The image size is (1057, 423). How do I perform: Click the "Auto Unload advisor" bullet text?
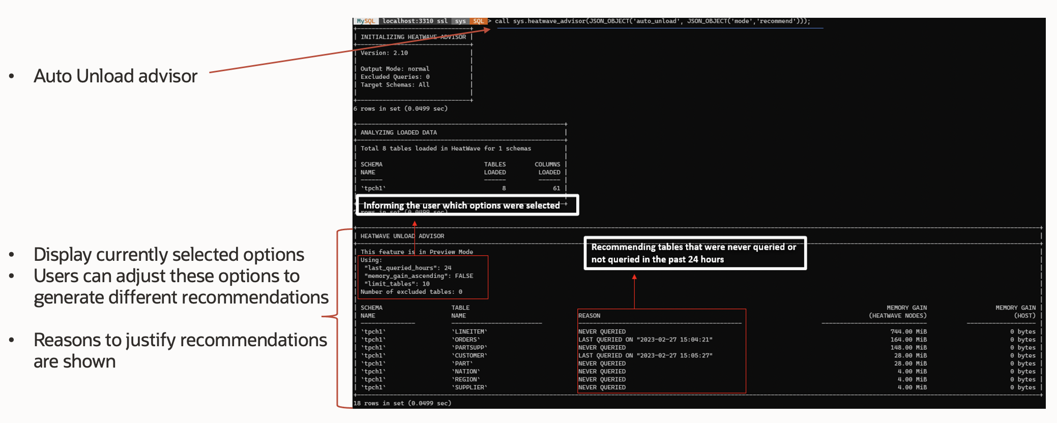[115, 76]
